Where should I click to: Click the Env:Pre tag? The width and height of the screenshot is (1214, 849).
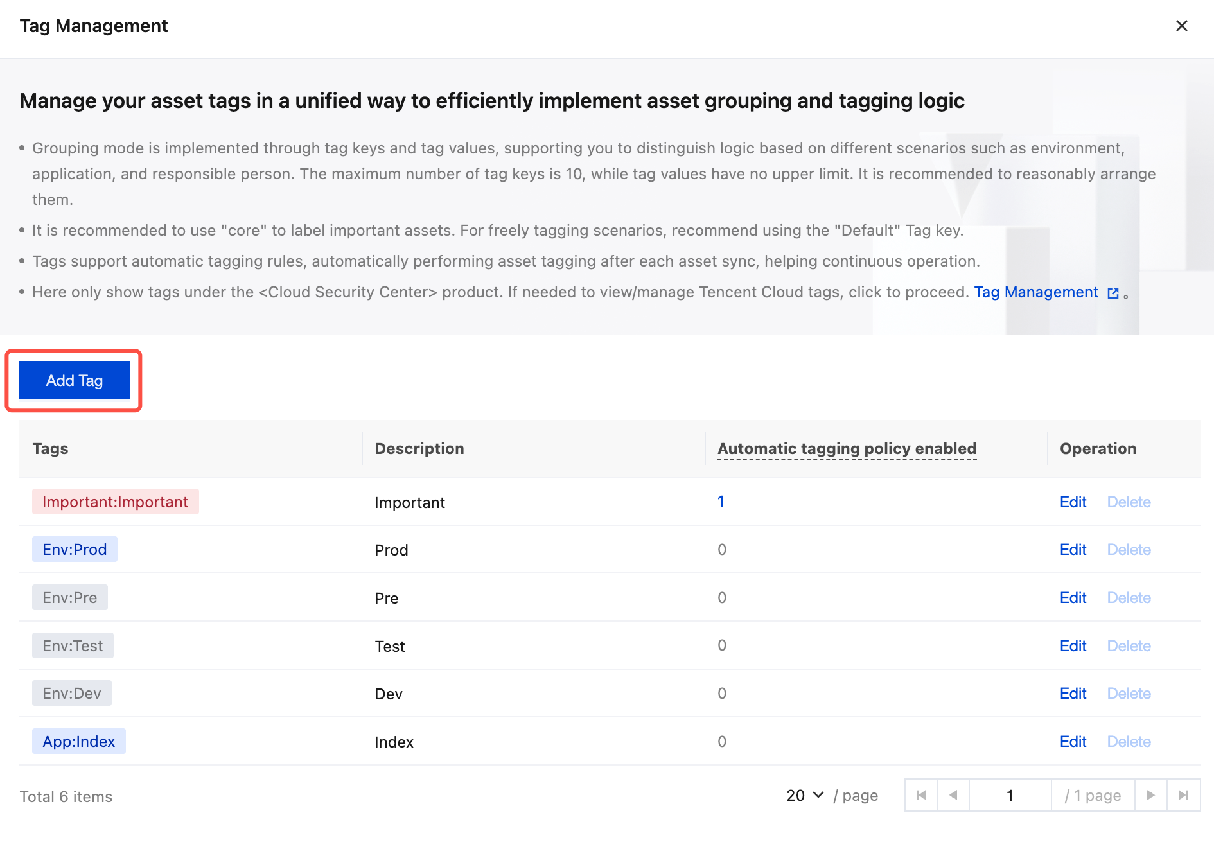(x=70, y=597)
